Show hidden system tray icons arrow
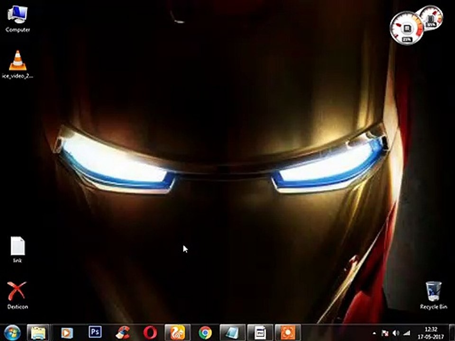 (374, 333)
